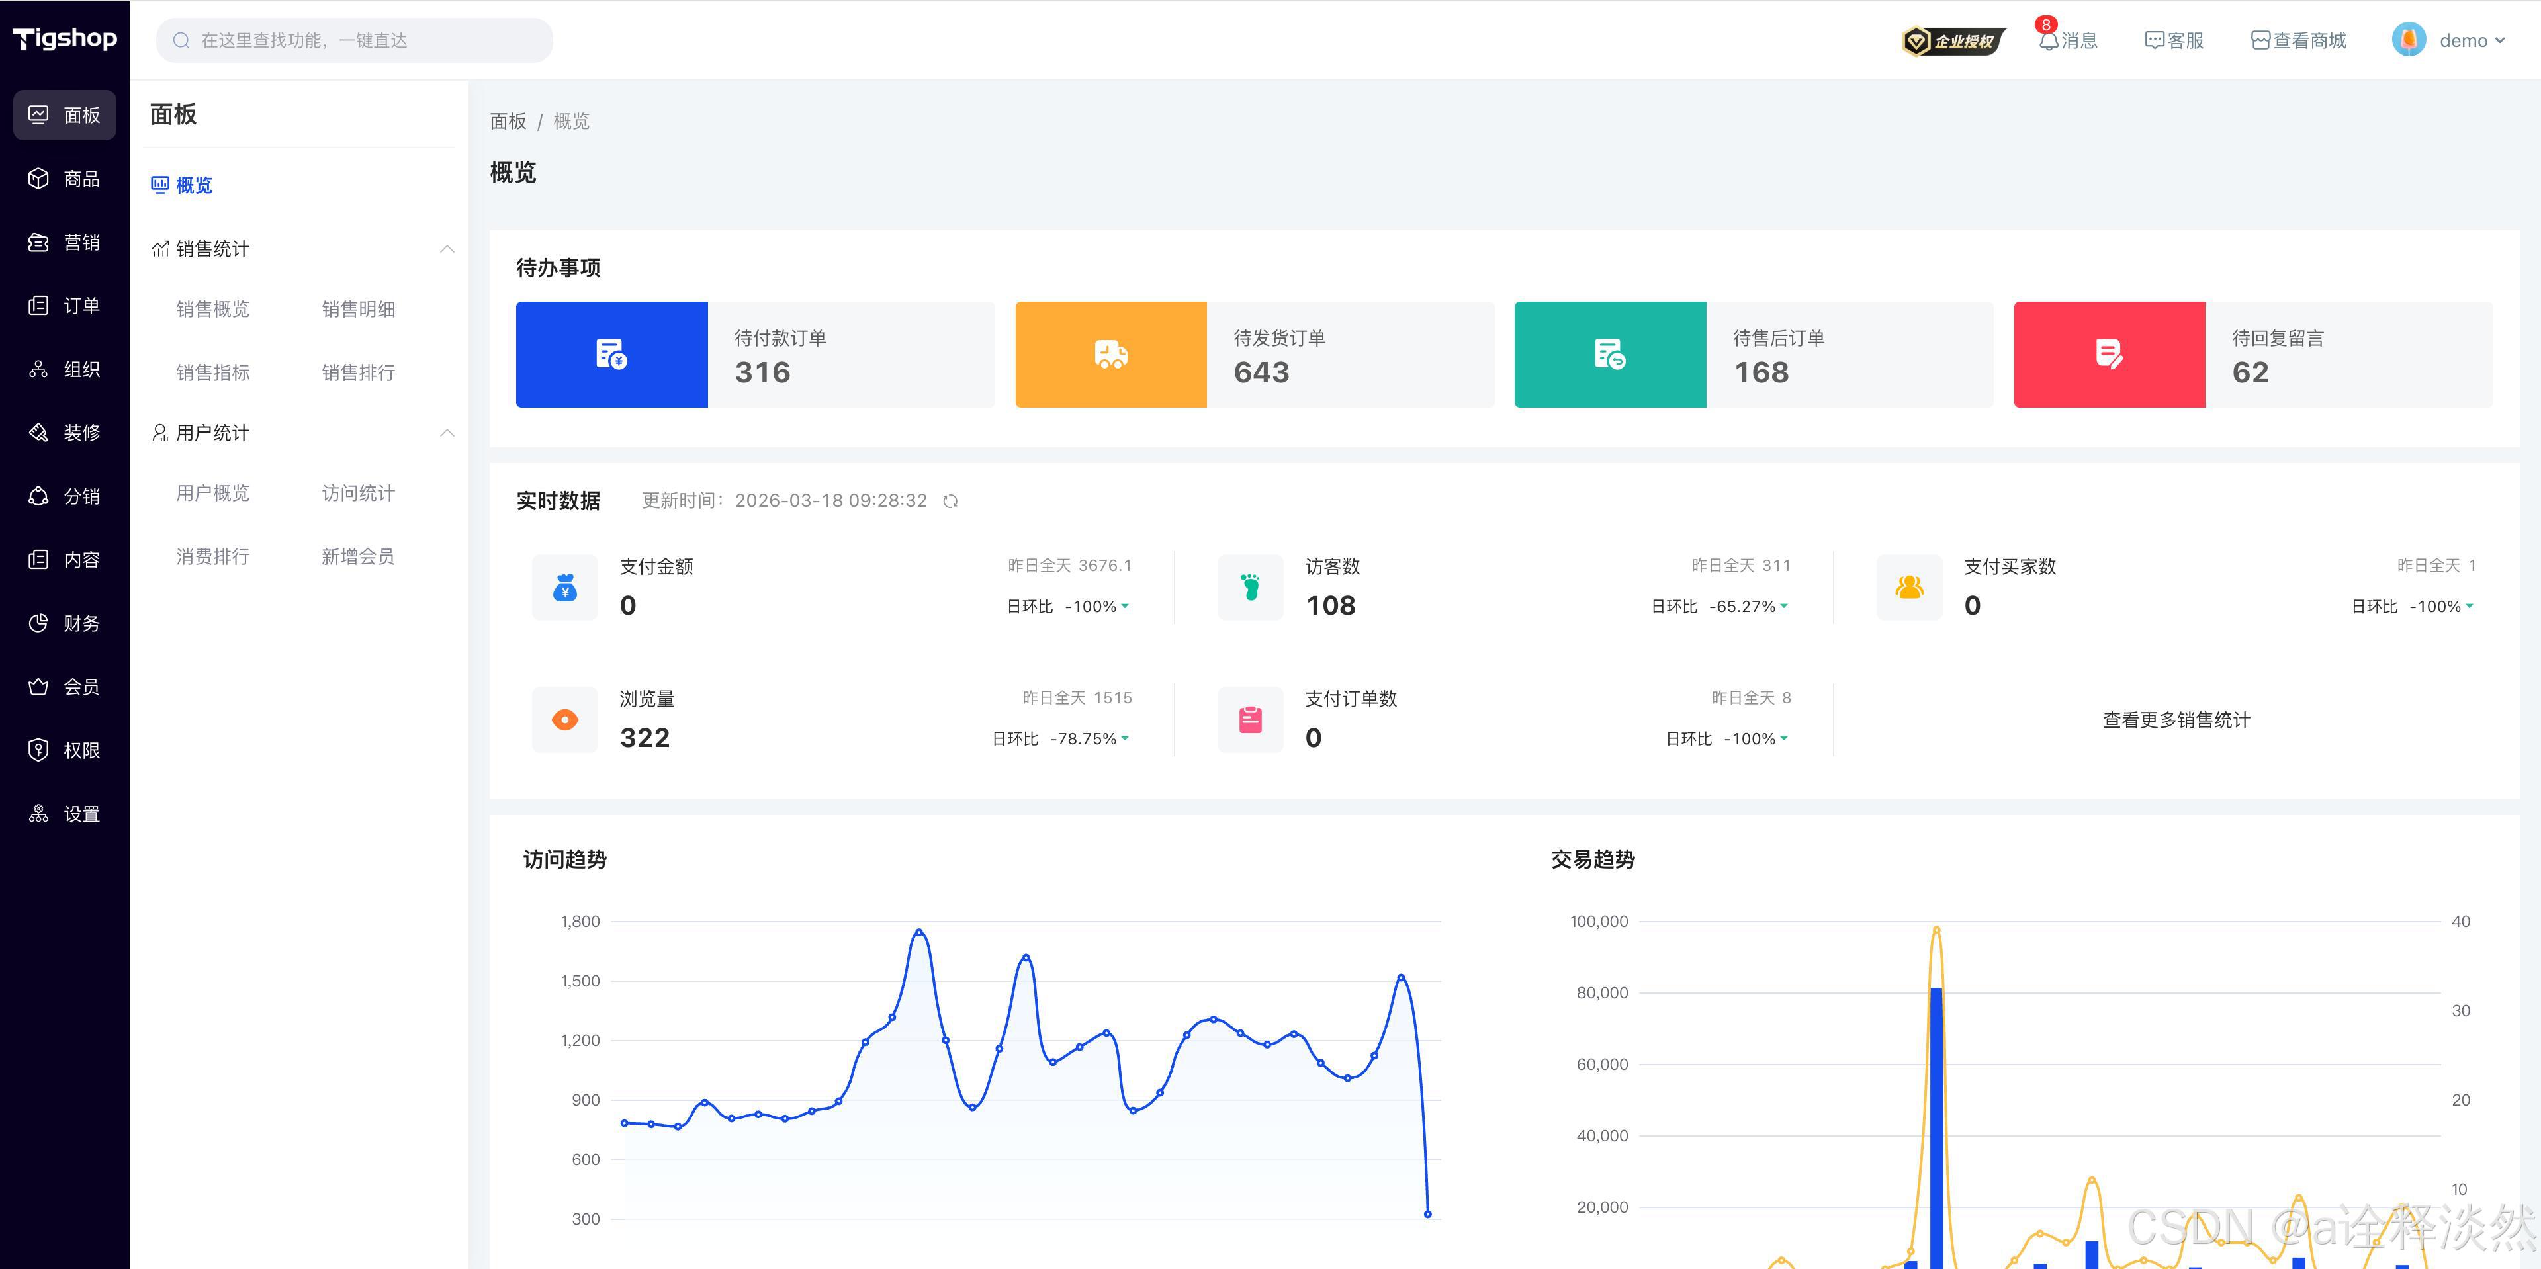Open the 财务 sidebar menu

(64, 623)
